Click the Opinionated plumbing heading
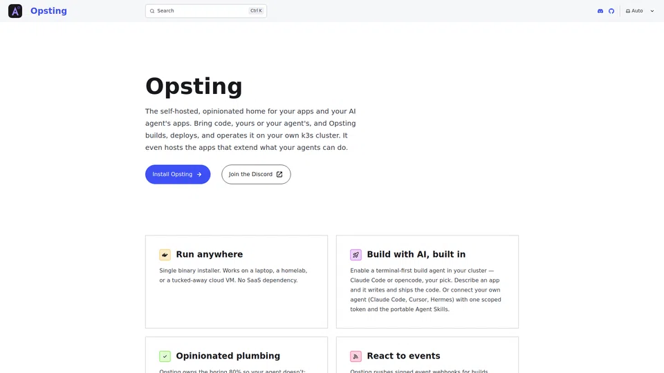 [228, 356]
